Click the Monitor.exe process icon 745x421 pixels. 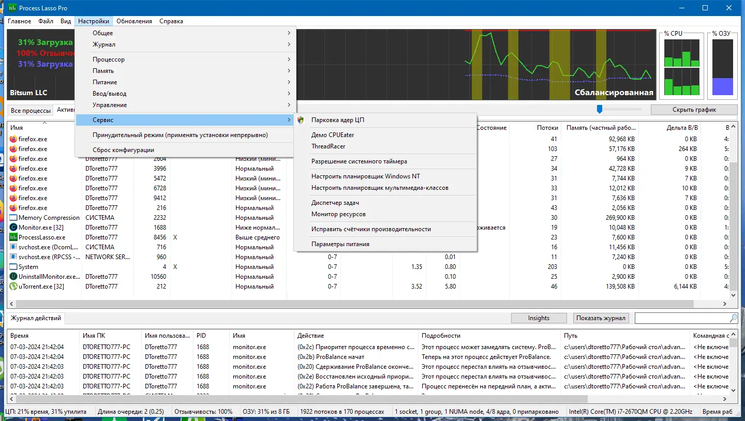13,228
